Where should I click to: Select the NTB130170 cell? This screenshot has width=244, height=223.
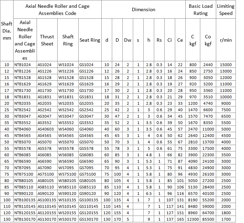[x=25, y=219]
